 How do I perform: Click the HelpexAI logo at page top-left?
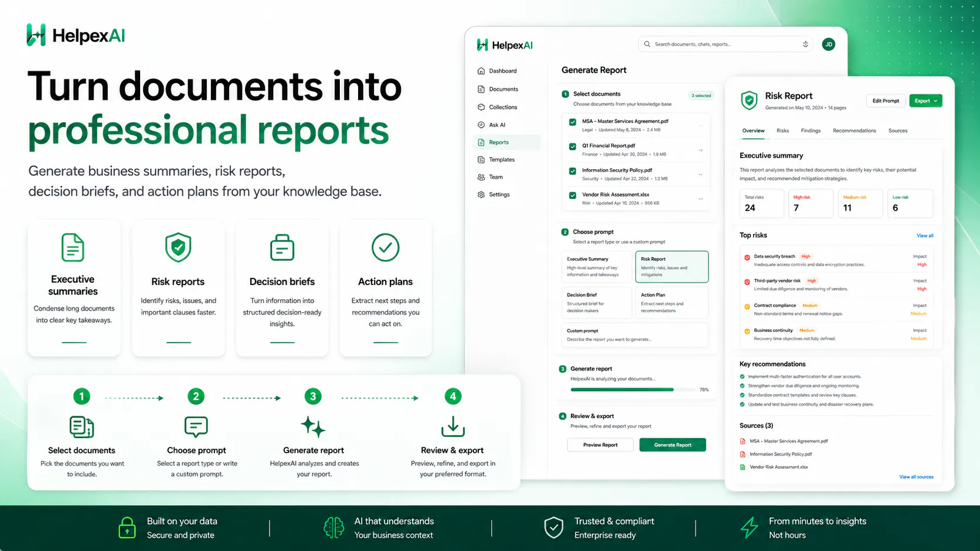point(76,35)
